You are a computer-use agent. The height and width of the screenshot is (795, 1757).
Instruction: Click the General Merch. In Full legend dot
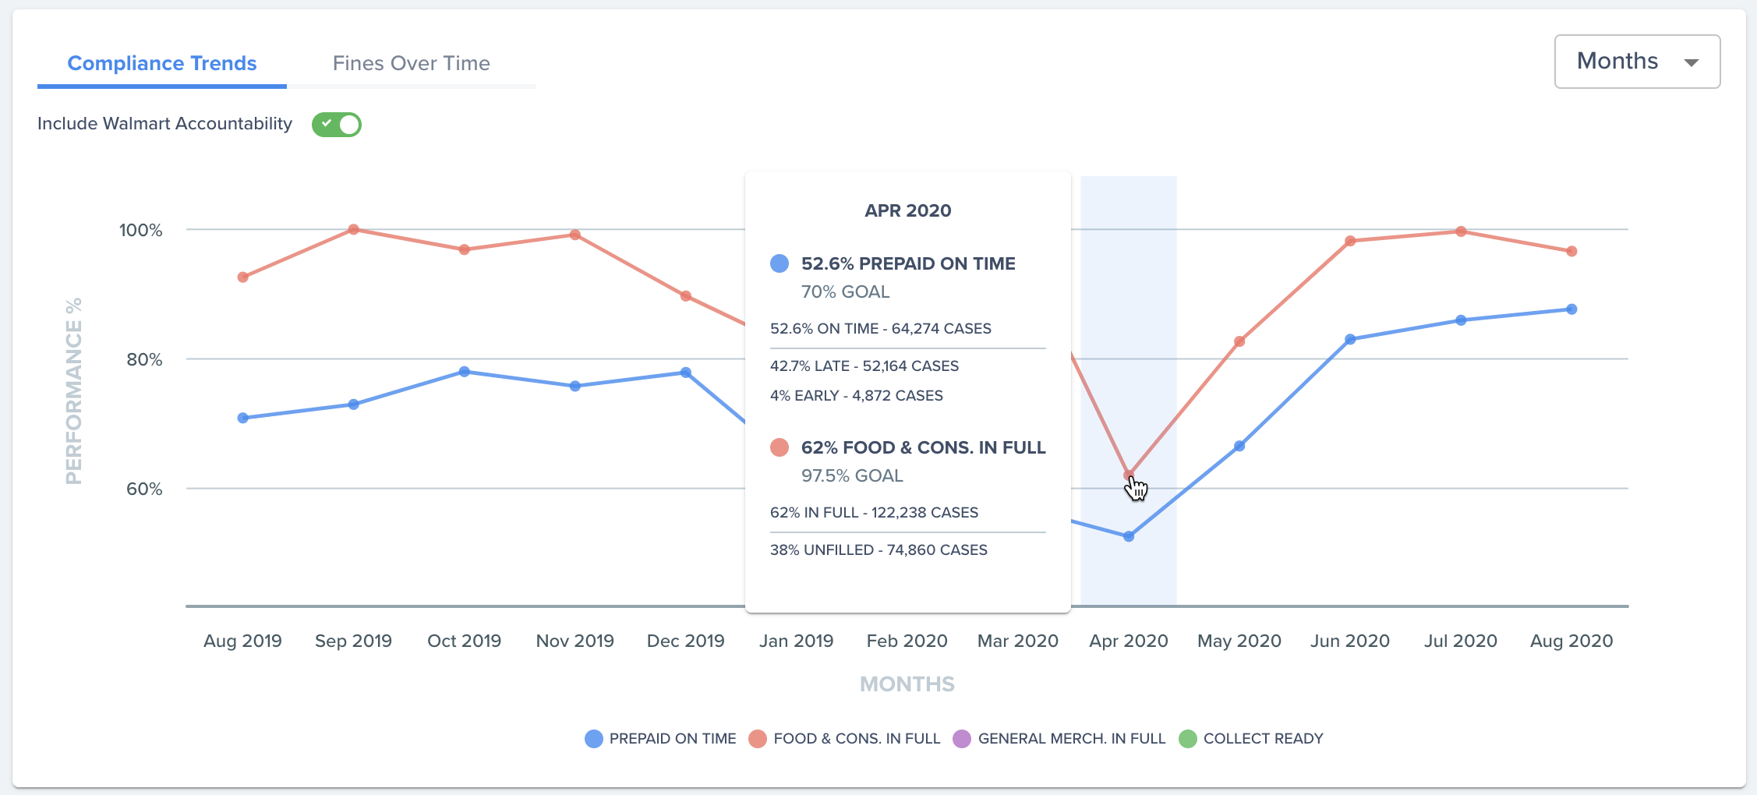tap(962, 739)
